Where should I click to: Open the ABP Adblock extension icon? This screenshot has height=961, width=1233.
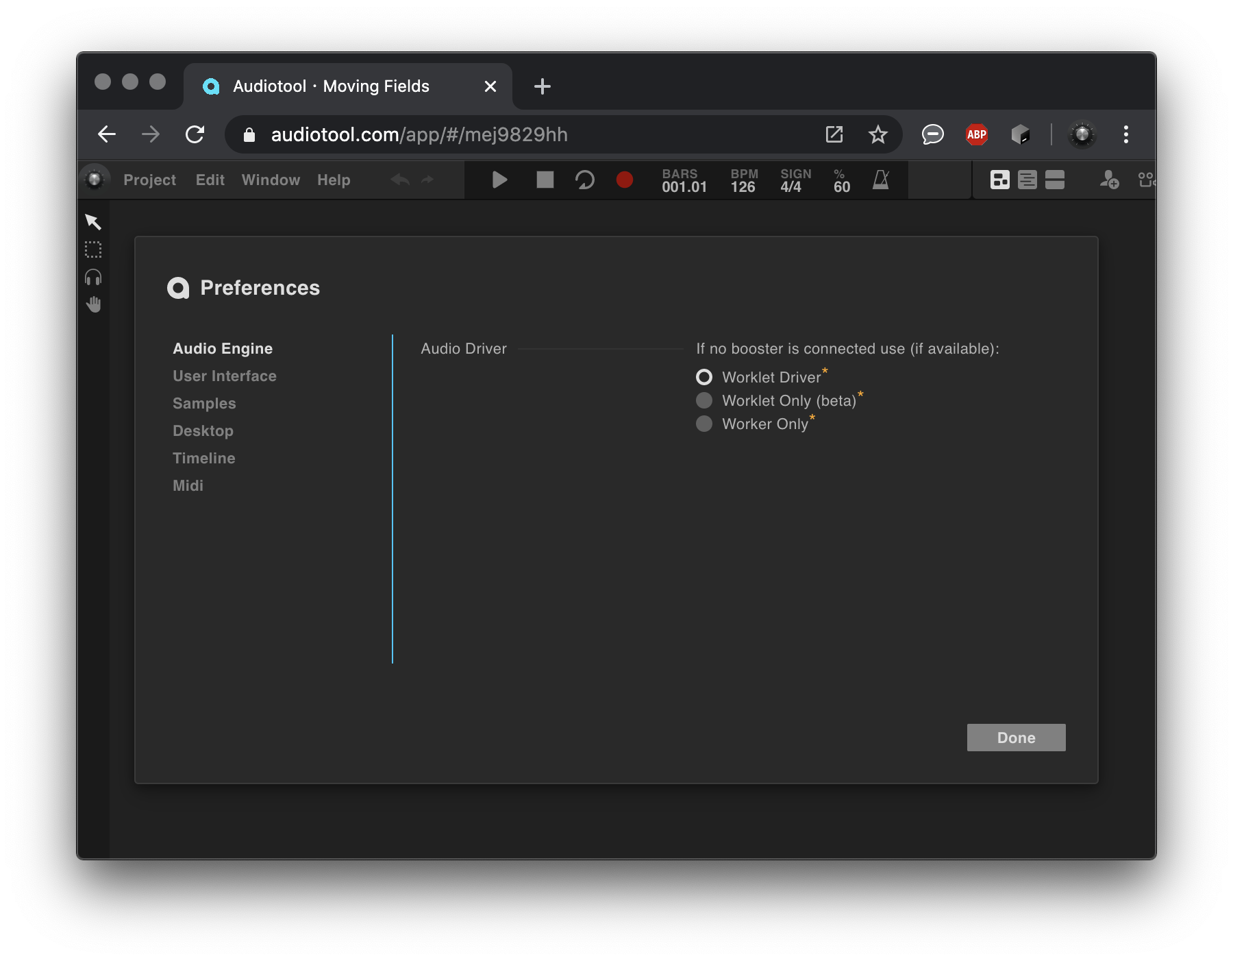977,134
